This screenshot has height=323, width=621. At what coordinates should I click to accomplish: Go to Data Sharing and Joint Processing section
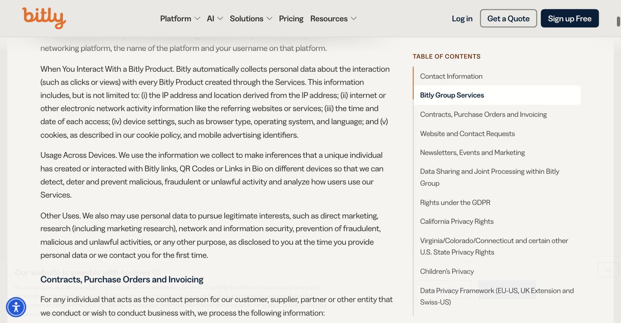pos(490,177)
